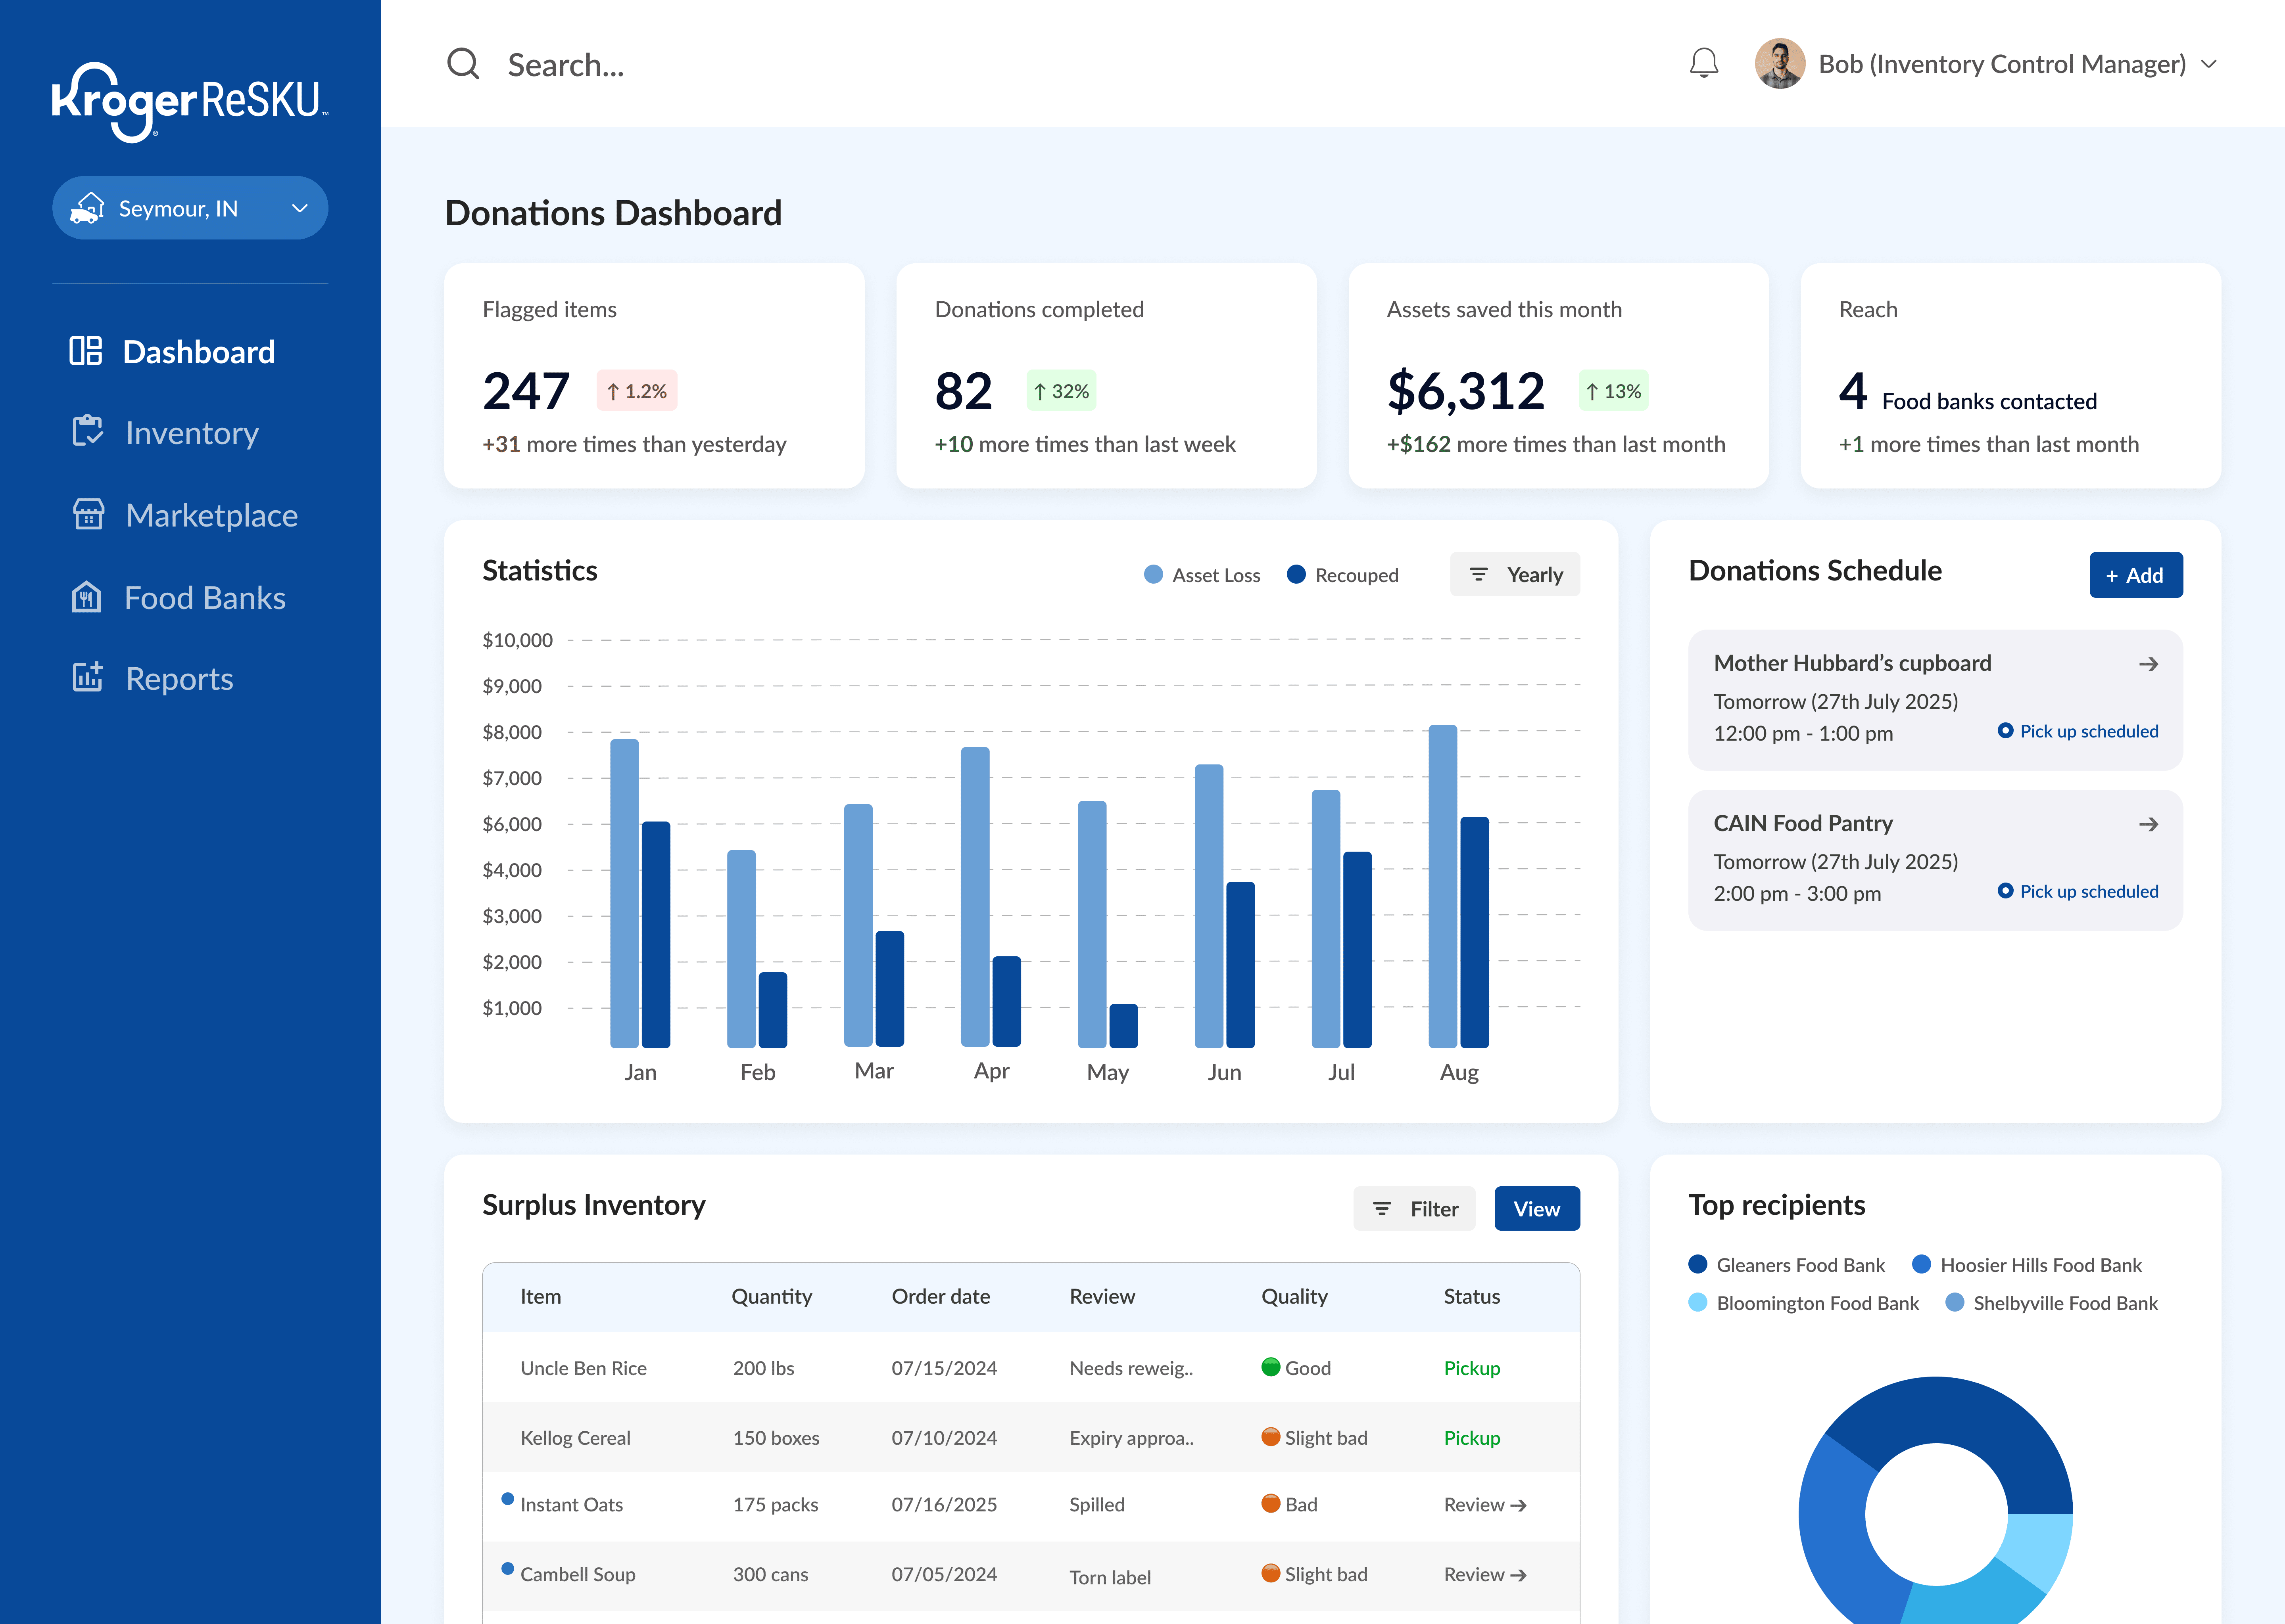Toggle Recouped legend series
Image resolution: width=2285 pixels, height=1624 pixels.
pyautogui.click(x=1342, y=575)
